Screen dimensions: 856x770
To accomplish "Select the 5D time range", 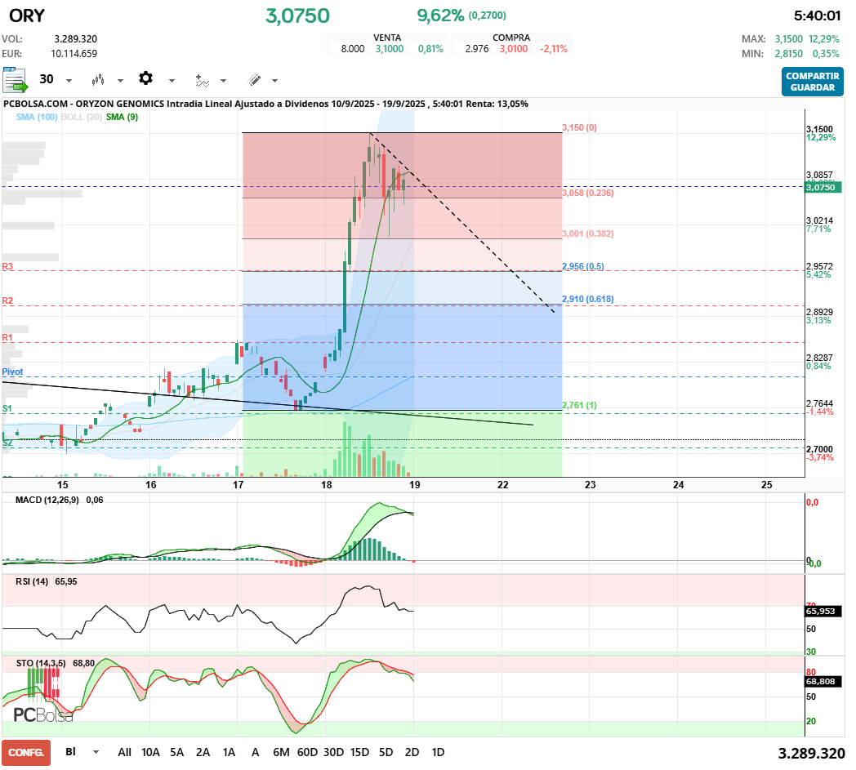I will pyautogui.click(x=386, y=753).
